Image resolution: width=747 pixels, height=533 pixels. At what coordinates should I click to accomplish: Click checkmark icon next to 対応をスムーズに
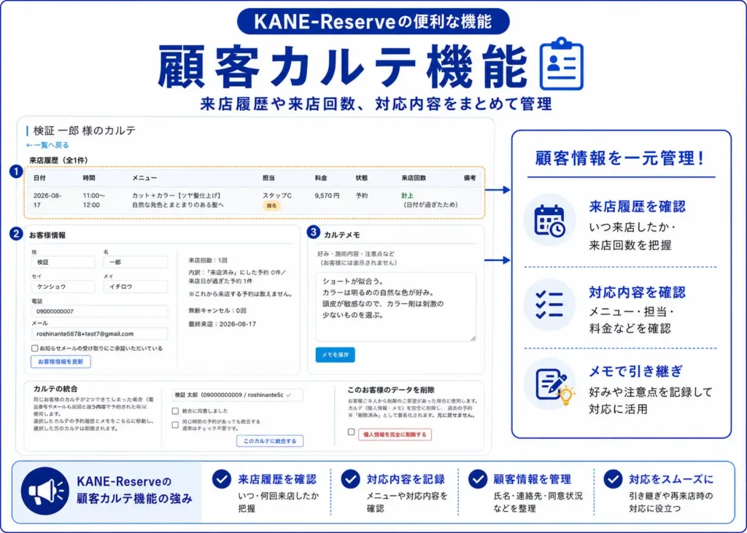(x=613, y=479)
